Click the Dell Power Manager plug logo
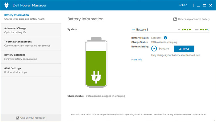The height and width of the screenshot is (122, 216). click(6, 5)
